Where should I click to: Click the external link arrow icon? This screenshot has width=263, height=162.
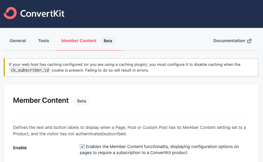pos(249,41)
